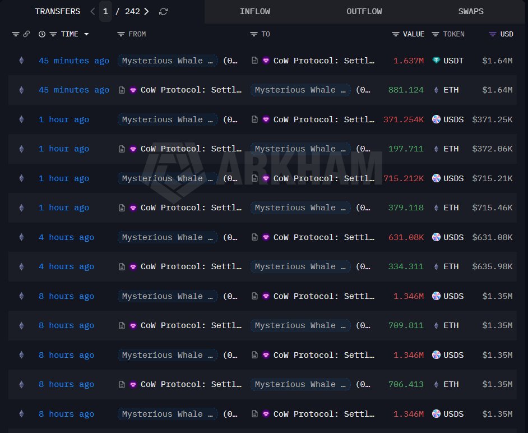Select the USD amount $372.06K

click(x=492, y=149)
